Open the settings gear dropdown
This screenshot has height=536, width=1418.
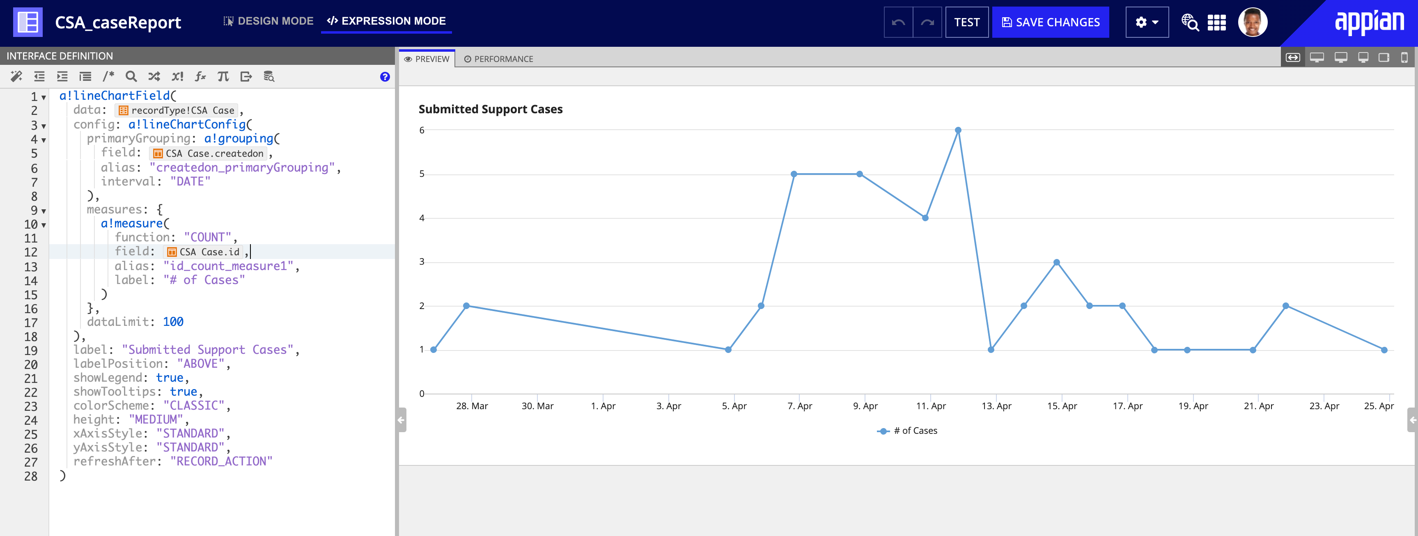click(x=1147, y=23)
